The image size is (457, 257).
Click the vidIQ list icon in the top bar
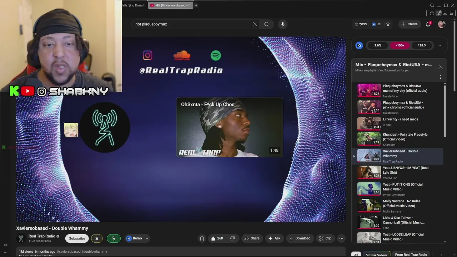[379, 24]
